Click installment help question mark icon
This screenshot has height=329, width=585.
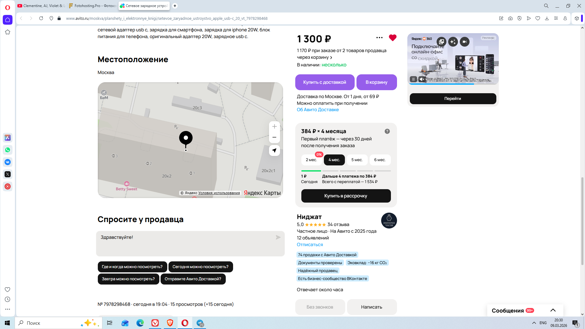387,131
